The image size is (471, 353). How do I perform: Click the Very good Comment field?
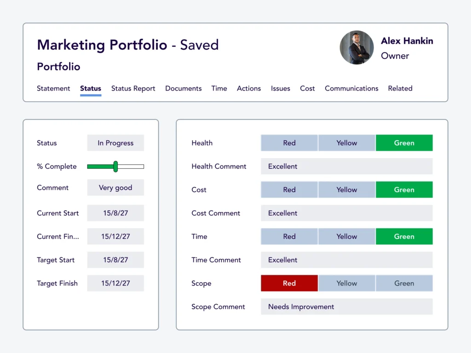[115, 188]
